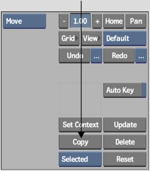Screen dimensions: 150x171
Task: Click the Undo button
Action: click(75, 56)
